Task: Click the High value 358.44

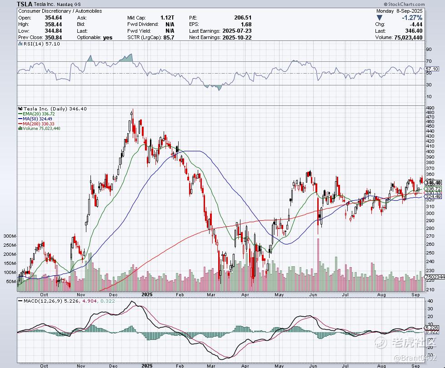Action: [53, 24]
